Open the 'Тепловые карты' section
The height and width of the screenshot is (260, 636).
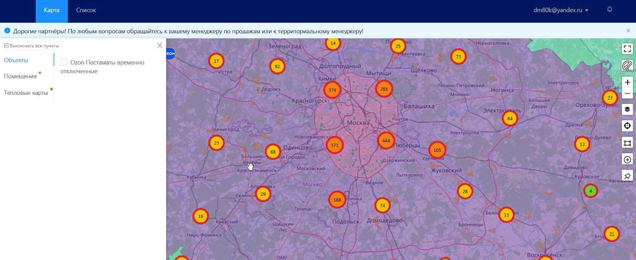(x=26, y=93)
